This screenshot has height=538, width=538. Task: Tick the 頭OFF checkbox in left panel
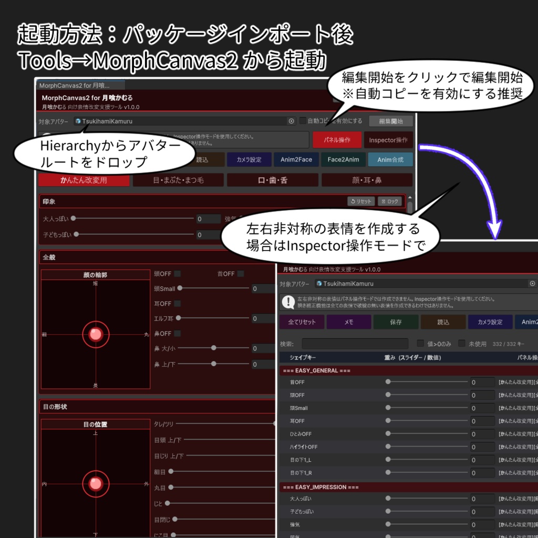tap(178, 273)
